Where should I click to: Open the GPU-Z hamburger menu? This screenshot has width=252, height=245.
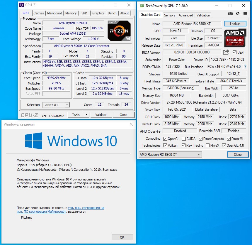coord(245,14)
